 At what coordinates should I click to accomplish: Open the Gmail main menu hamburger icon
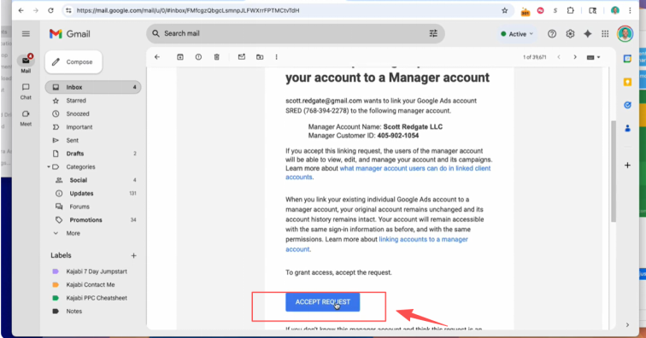pyautogui.click(x=26, y=34)
